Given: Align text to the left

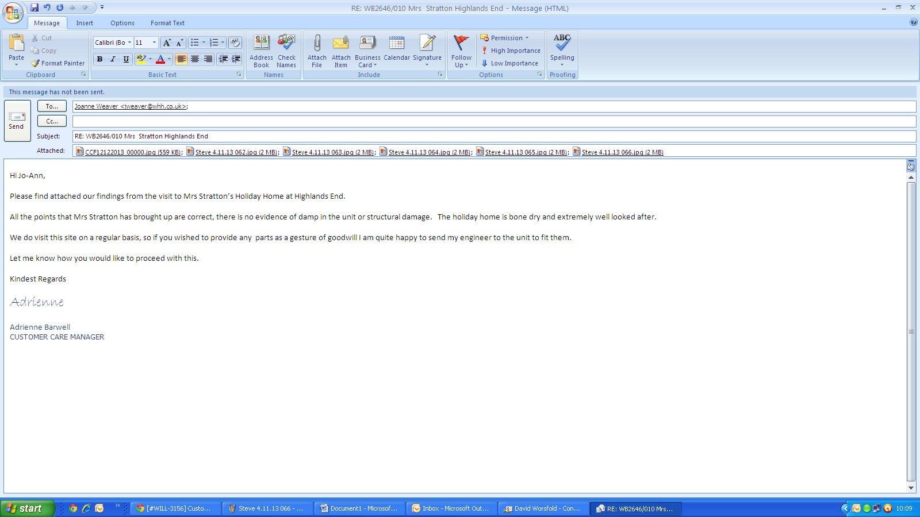Looking at the screenshot, I should (182, 59).
